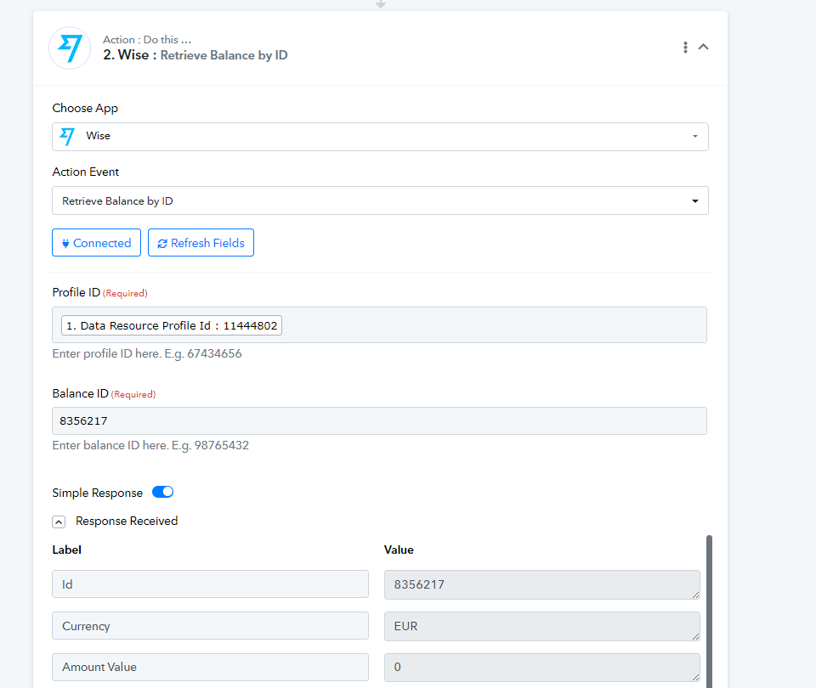Click the plug icon on Connected button
Viewport: 816px width, 688px height.
65,243
